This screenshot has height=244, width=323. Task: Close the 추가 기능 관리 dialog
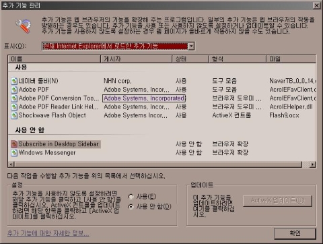tap(316, 5)
